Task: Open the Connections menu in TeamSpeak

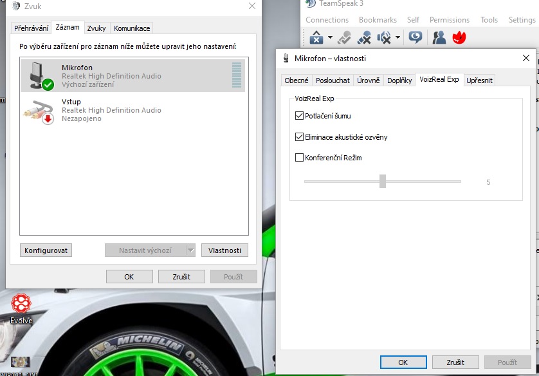Action: tap(327, 20)
